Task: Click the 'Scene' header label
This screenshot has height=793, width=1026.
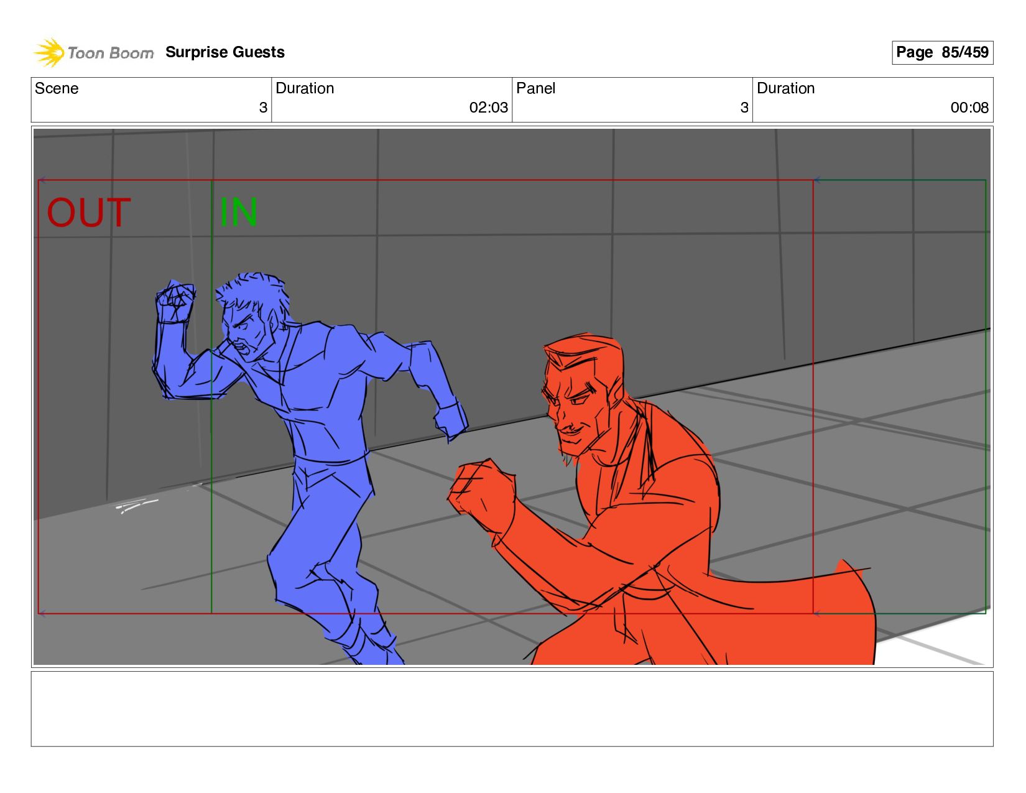Action: [x=57, y=88]
